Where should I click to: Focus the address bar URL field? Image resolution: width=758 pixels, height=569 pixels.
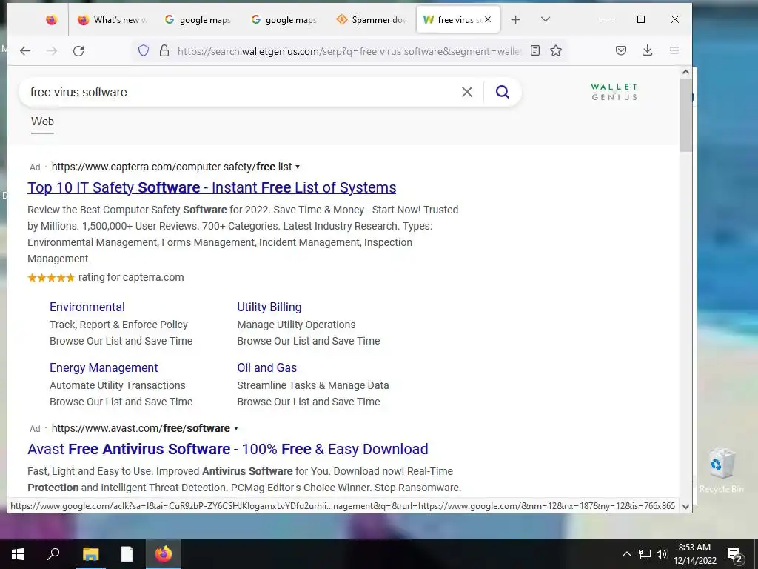[349, 51]
